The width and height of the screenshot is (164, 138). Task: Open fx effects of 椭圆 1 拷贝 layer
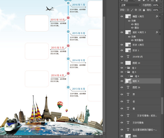(x=157, y=16)
